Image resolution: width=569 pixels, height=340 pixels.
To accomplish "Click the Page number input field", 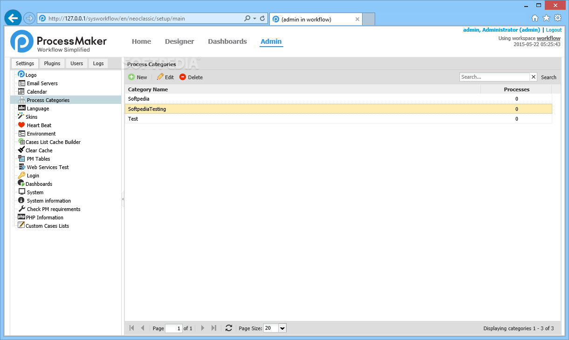I will coord(174,328).
